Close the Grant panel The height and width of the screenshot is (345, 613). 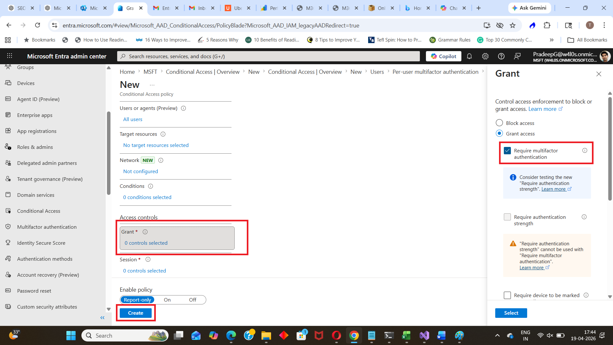point(599,74)
